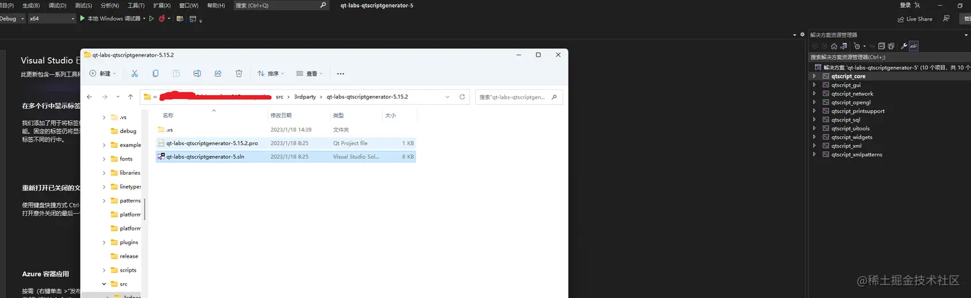Open the 分析(N) Analyze menu
Viewport: 971px width, 298px height.
pyautogui.click(x=110, y=5)
